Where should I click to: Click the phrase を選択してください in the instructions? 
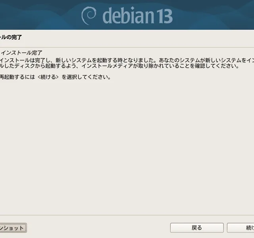(x=86, y=77)
